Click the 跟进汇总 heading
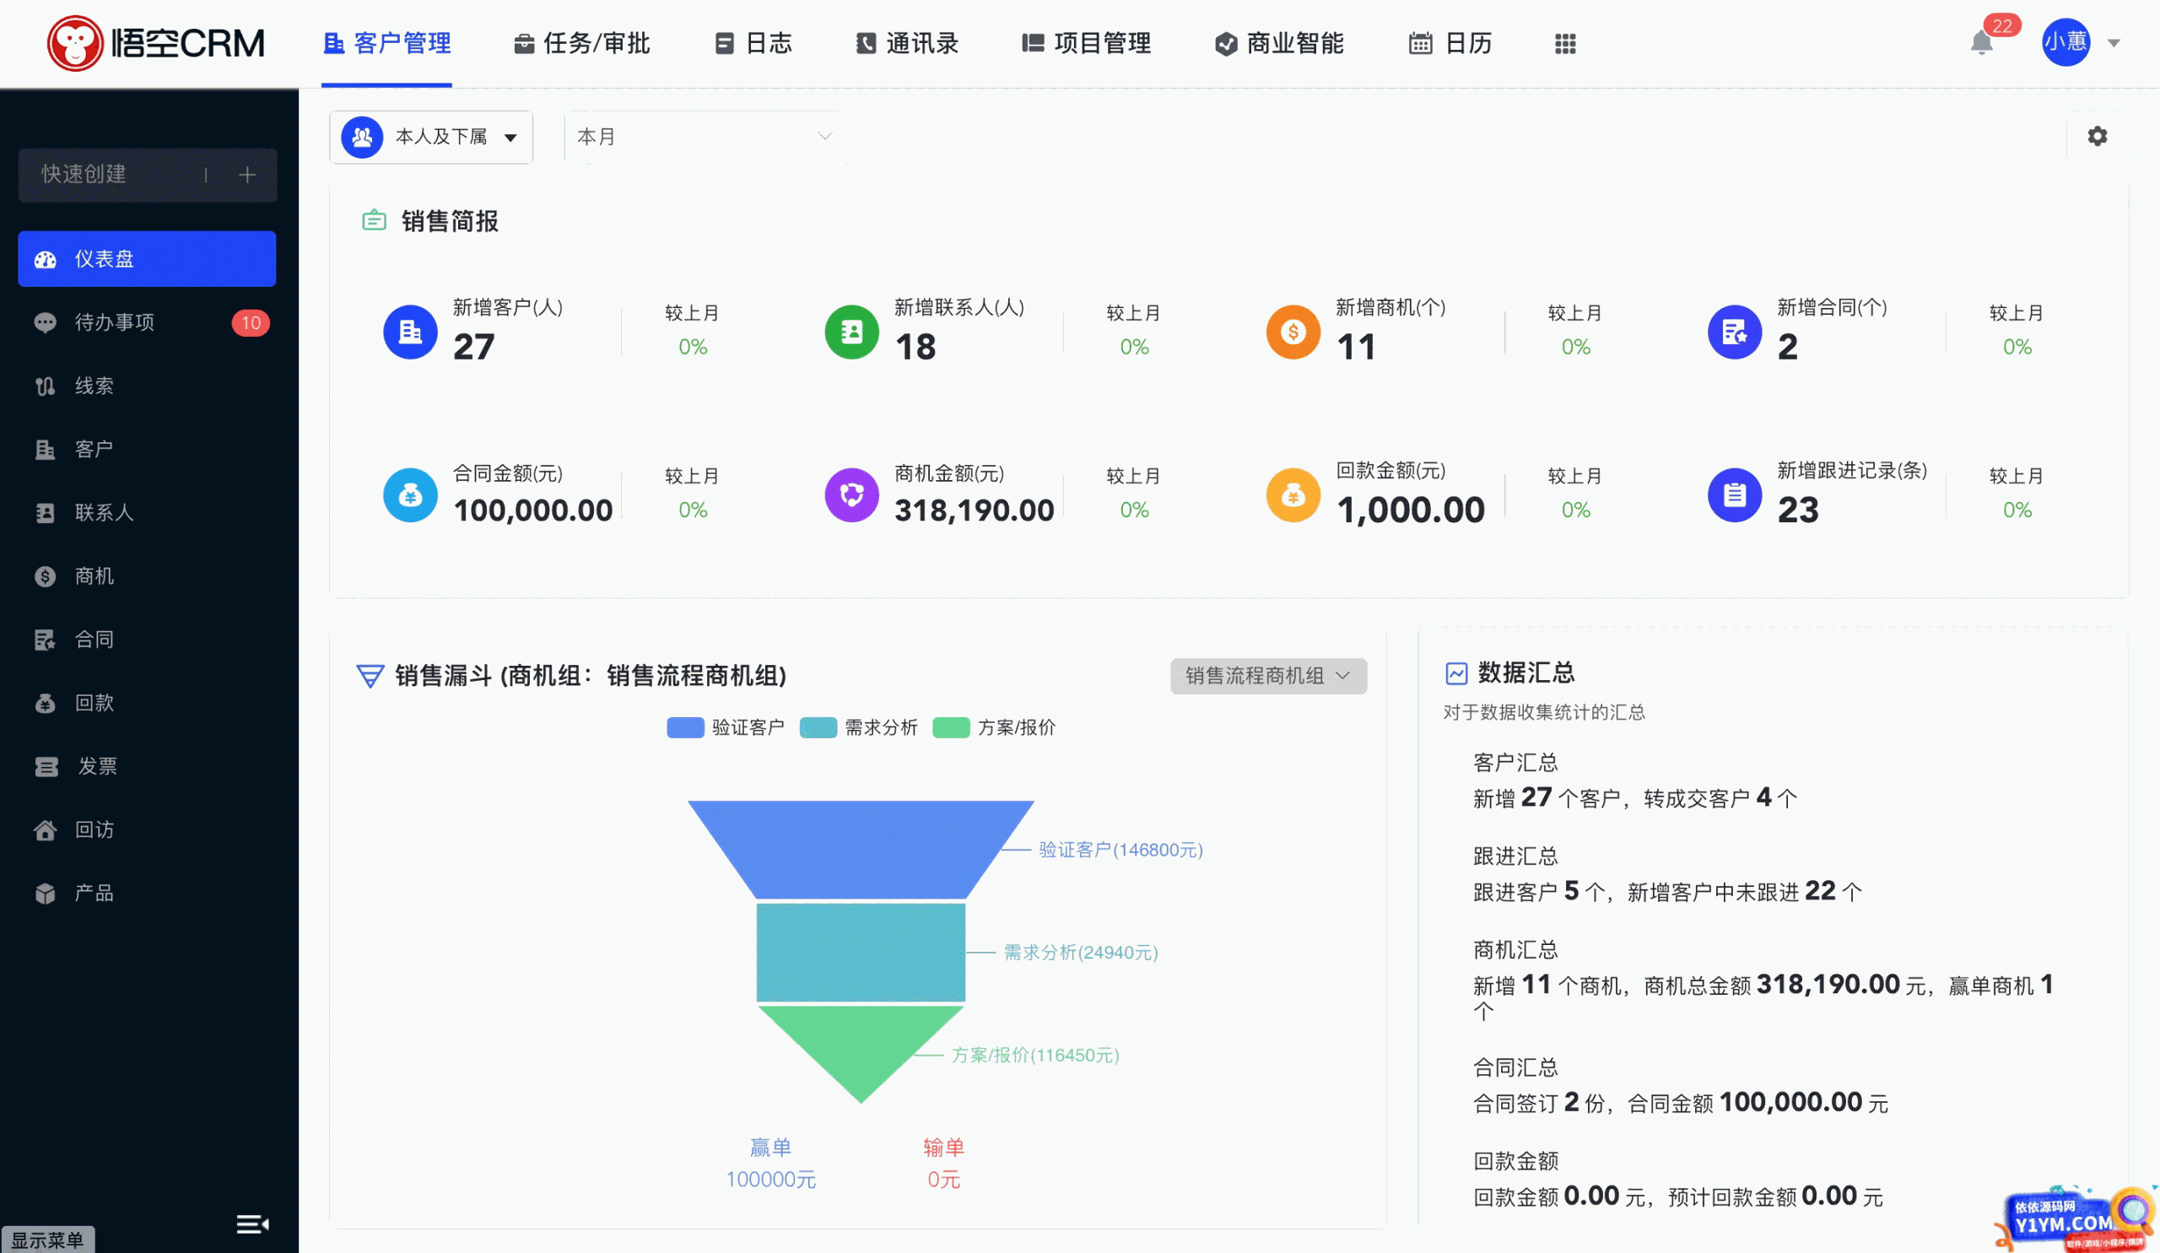The image size is (2160, 1253). point(1515,856)
